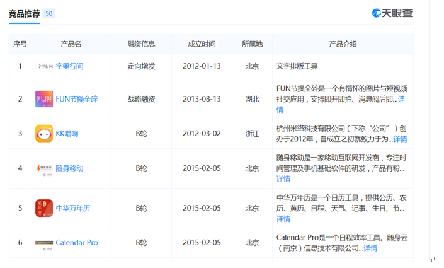Open 详情 link for KK唱响 description

[400, 139]
